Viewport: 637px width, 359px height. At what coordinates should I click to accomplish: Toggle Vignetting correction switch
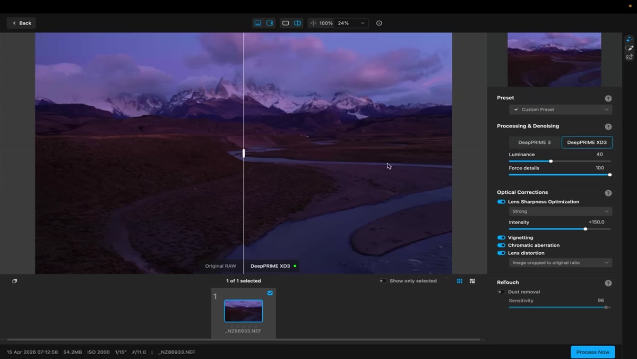501,238
